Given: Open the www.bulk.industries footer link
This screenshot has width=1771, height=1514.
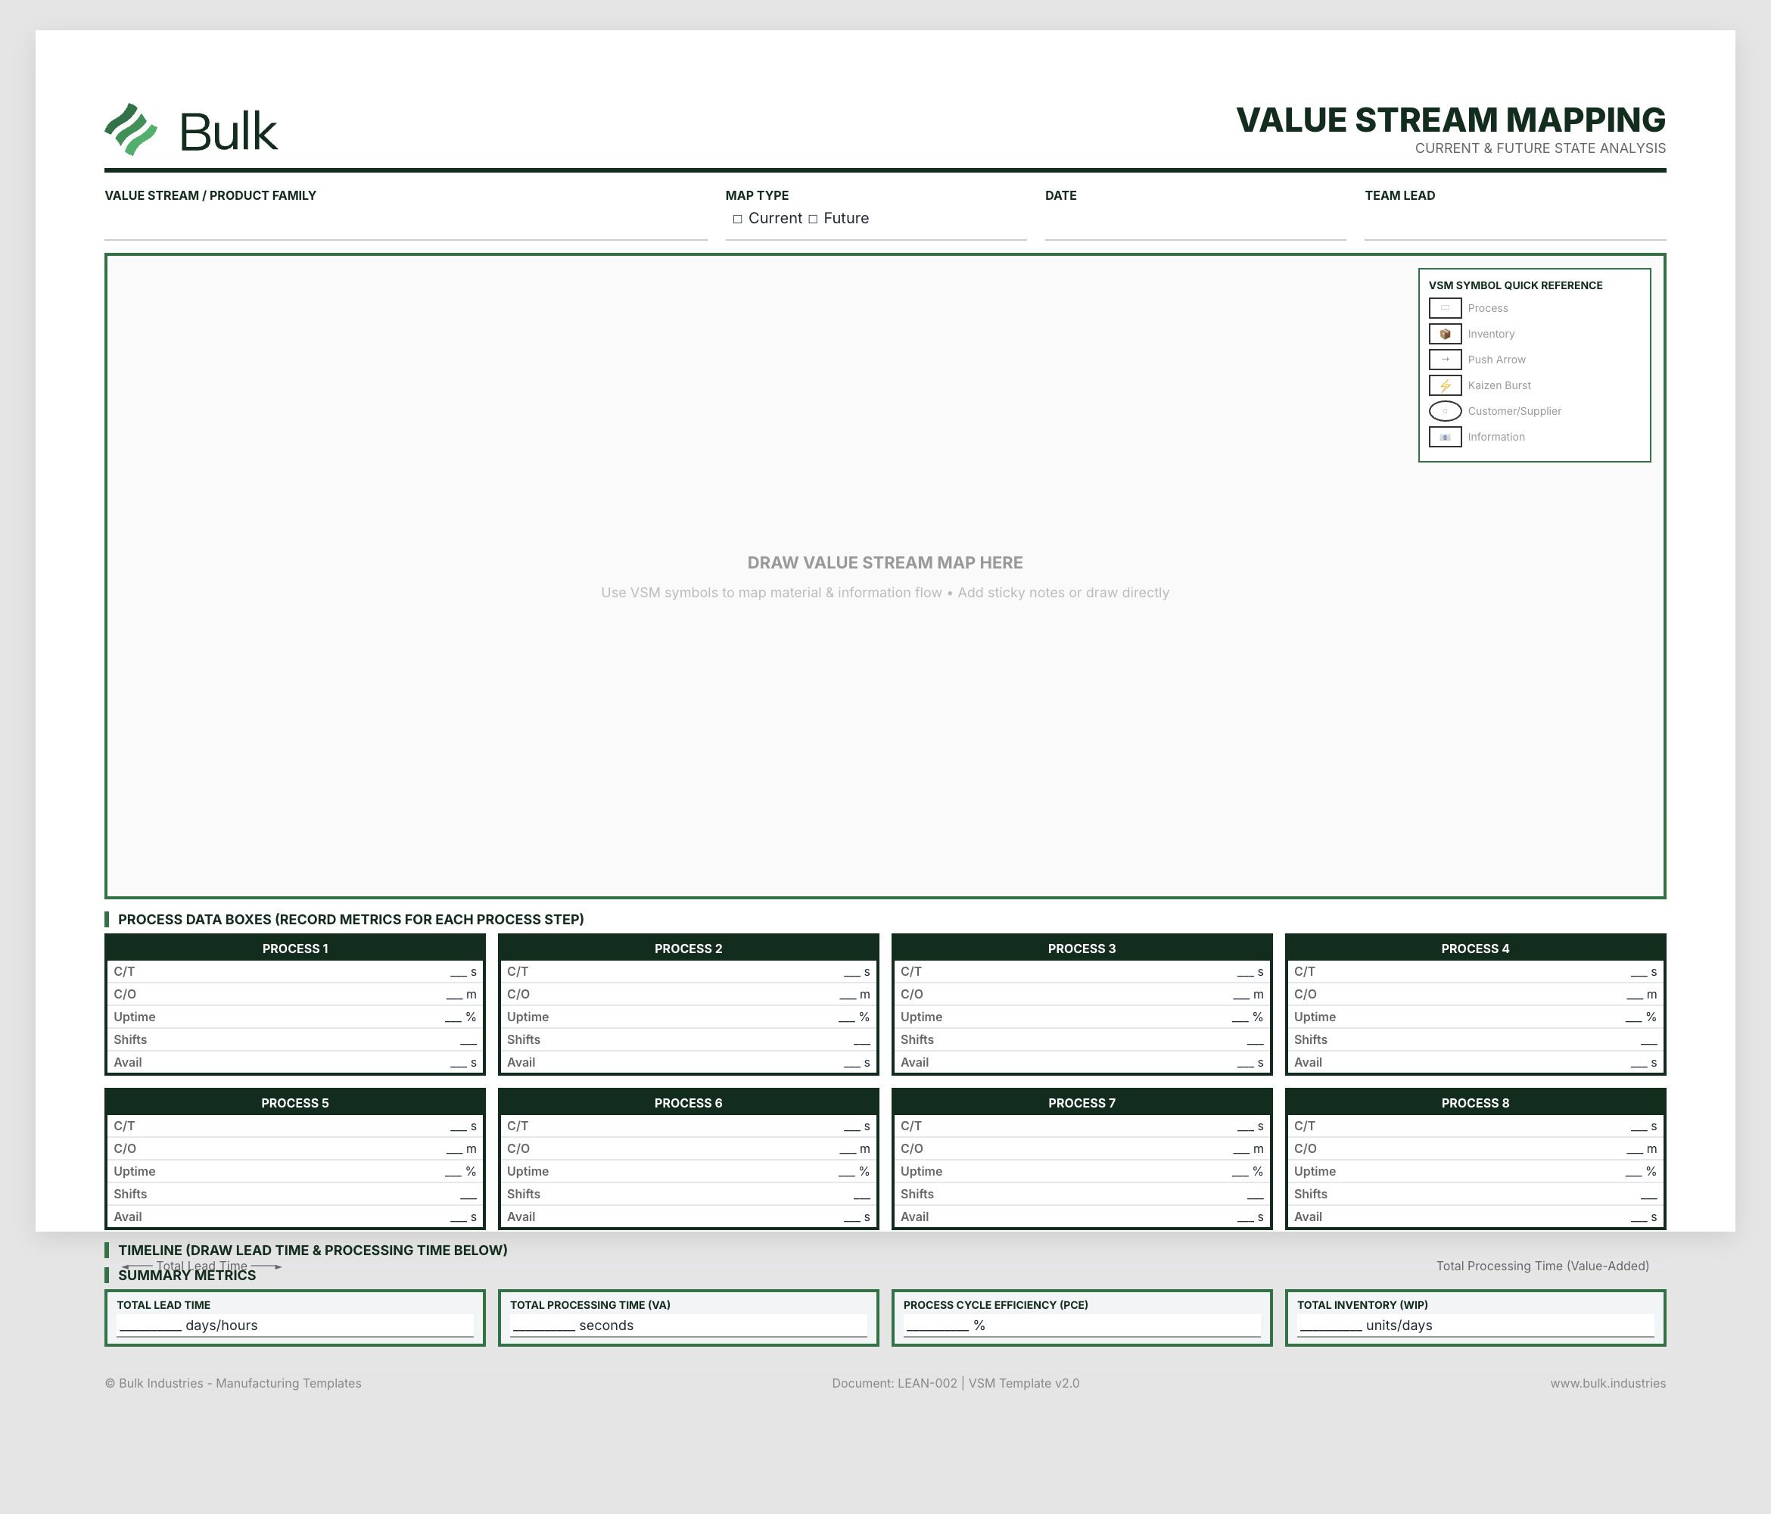Looking at the screenshot, I should pos(1608,1382).
